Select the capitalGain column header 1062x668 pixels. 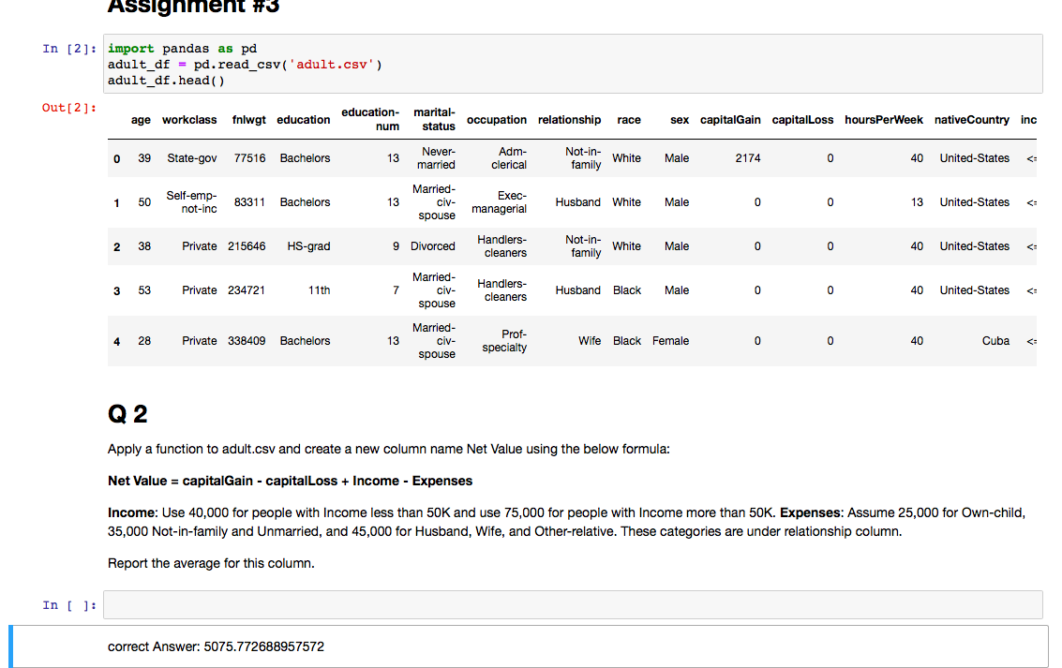[730, 120]
